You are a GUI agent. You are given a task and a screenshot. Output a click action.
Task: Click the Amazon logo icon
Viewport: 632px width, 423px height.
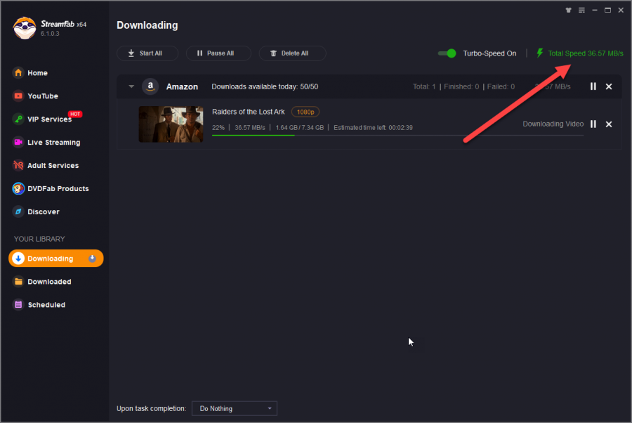point(150,86)
